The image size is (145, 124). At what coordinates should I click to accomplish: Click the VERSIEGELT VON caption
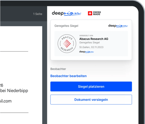86,36
